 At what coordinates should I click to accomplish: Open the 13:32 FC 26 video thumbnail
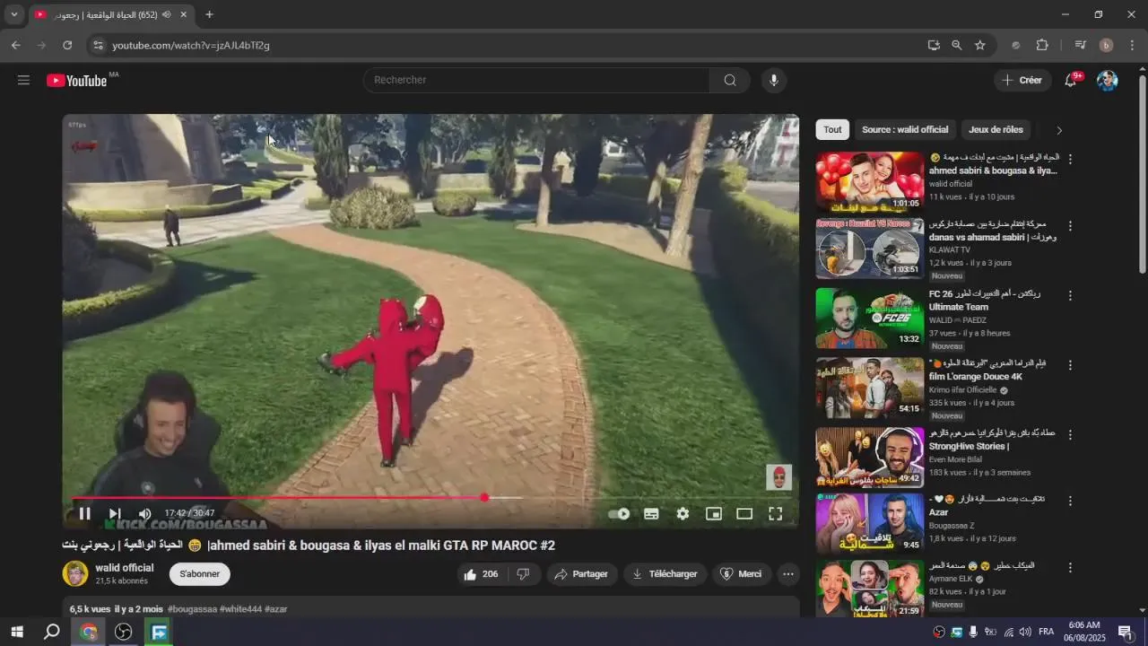tap(869, 318)
